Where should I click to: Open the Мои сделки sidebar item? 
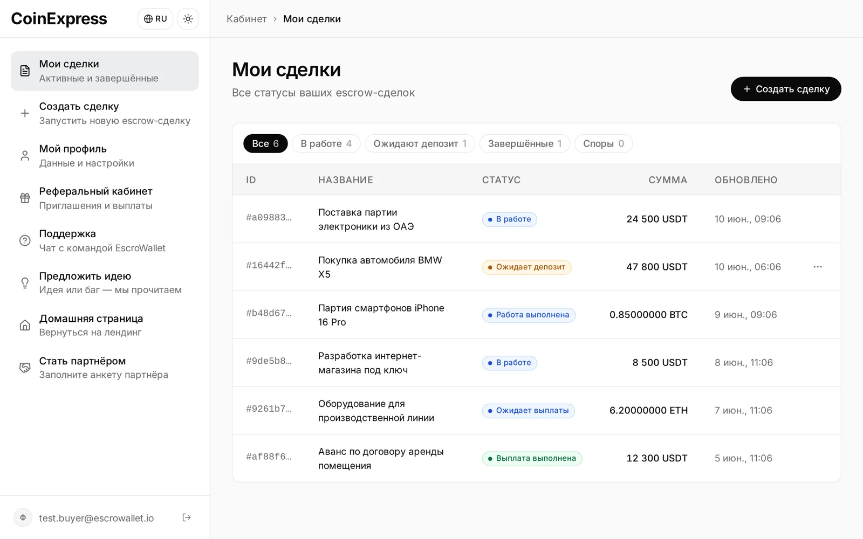click(x=105, y=71)
